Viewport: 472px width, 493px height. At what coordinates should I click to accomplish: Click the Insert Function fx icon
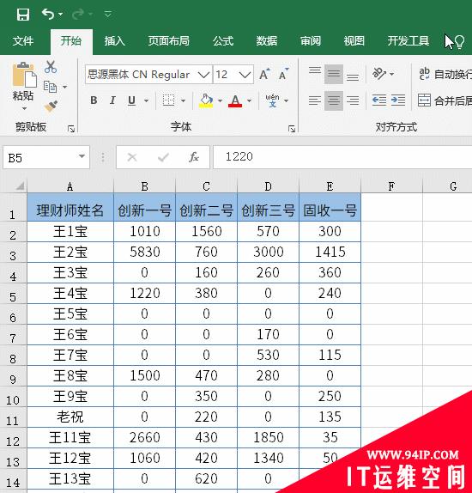tap(194, 157)
